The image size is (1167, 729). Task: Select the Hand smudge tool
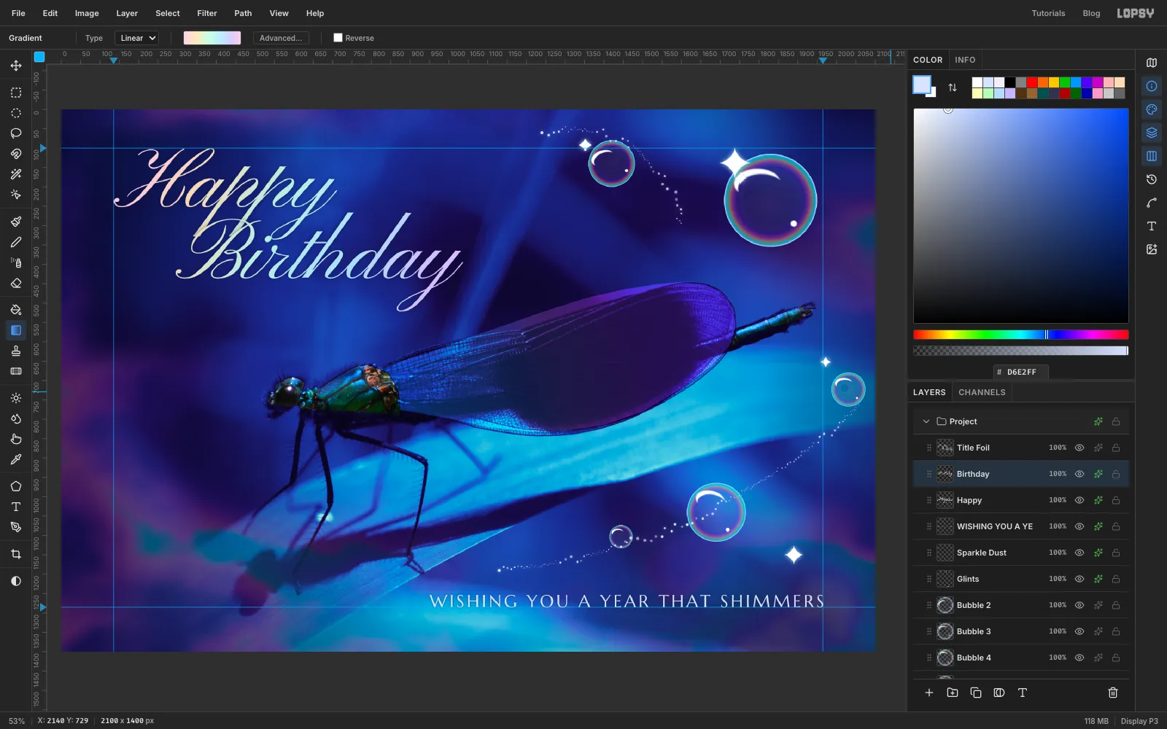coord(15,439)
